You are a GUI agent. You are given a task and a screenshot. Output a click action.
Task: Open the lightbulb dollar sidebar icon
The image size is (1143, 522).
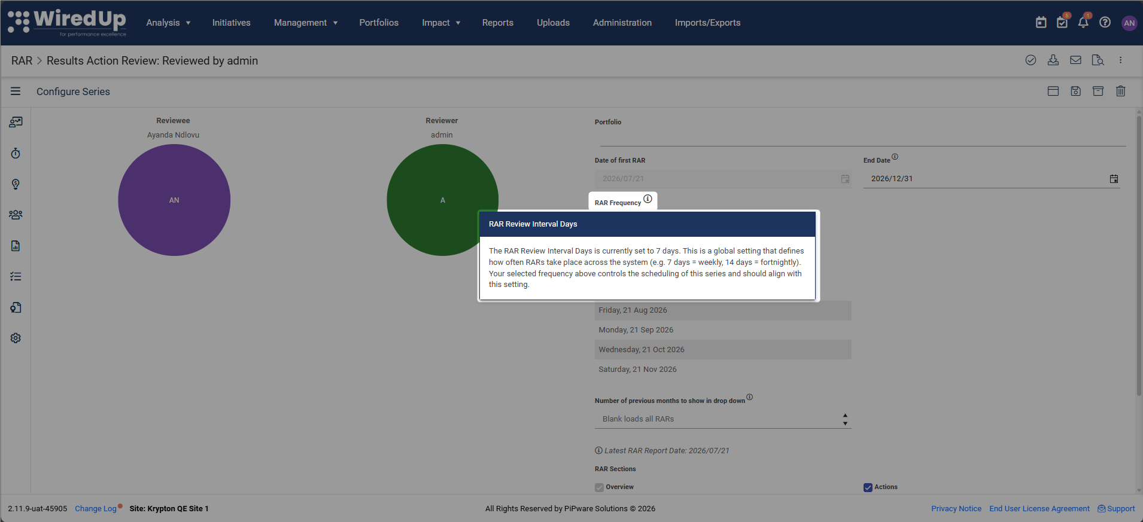pyautogui.click(x=16, y=184)
